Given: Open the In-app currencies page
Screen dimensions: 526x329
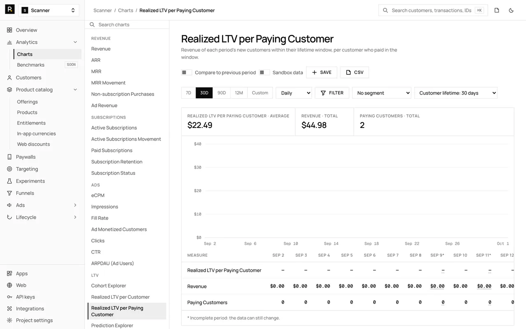Looking at the screenshot, I should pos(36,134).
